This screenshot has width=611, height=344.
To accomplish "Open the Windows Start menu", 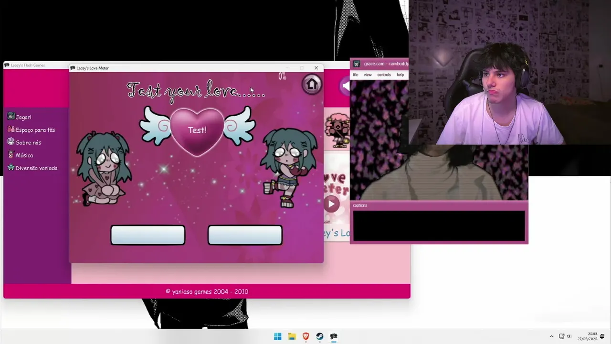I will point(278,336).
